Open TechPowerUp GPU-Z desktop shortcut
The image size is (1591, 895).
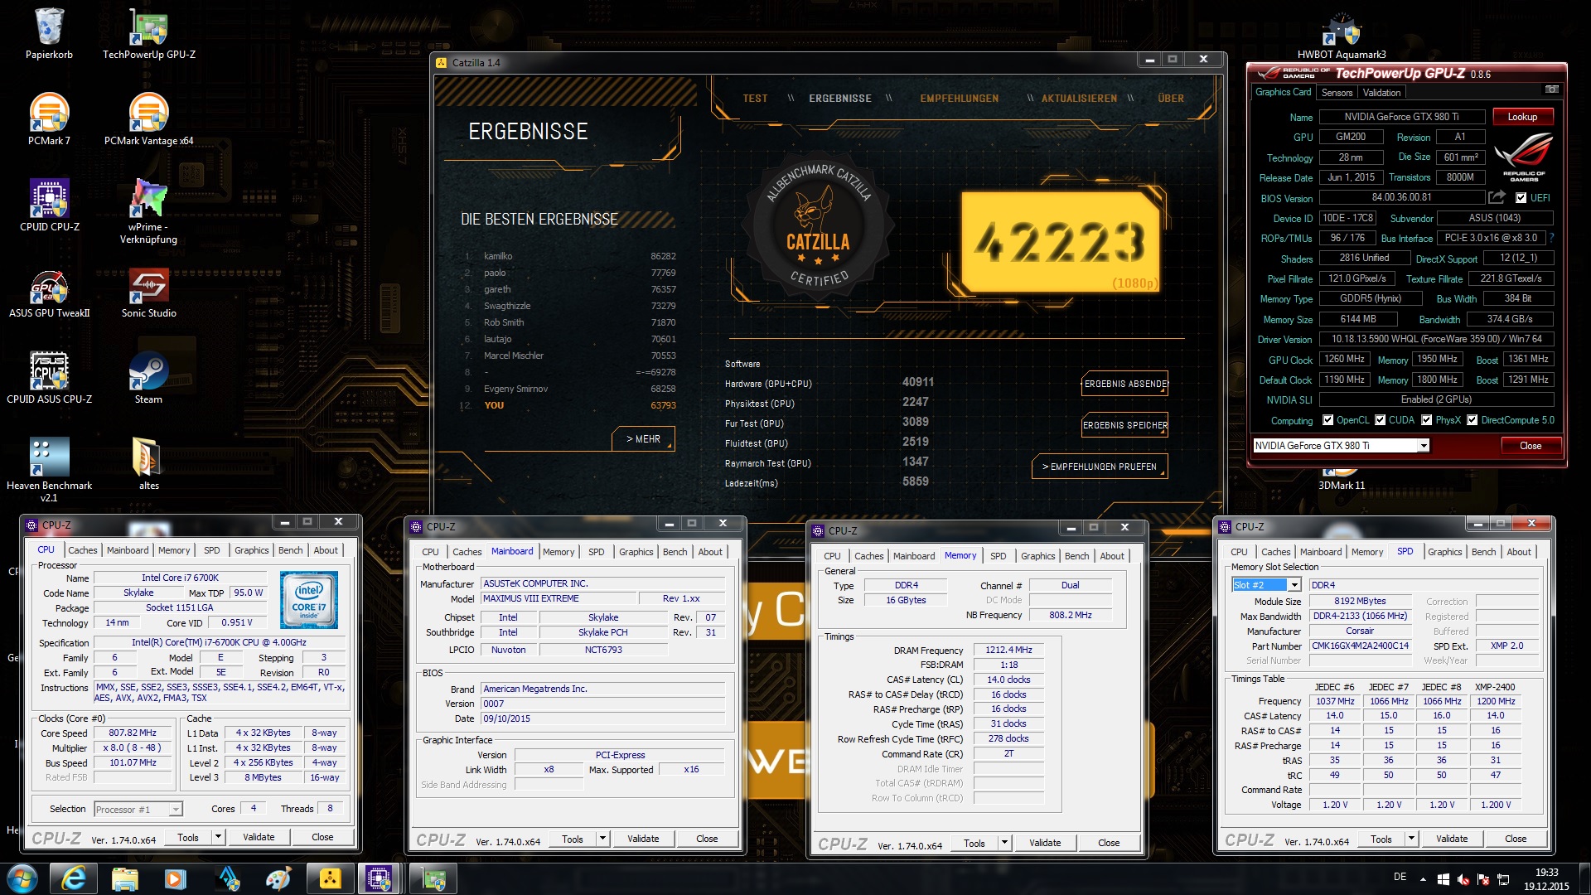(149, 33)
